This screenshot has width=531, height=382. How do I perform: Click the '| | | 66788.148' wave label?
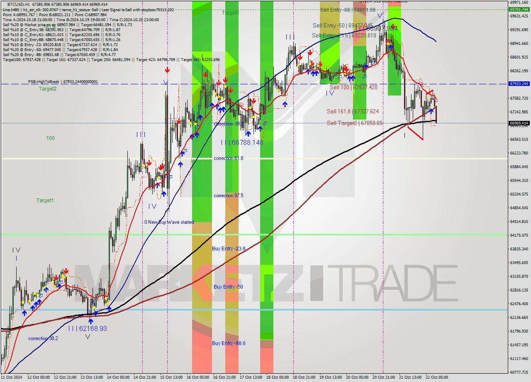tap(242, 142)
